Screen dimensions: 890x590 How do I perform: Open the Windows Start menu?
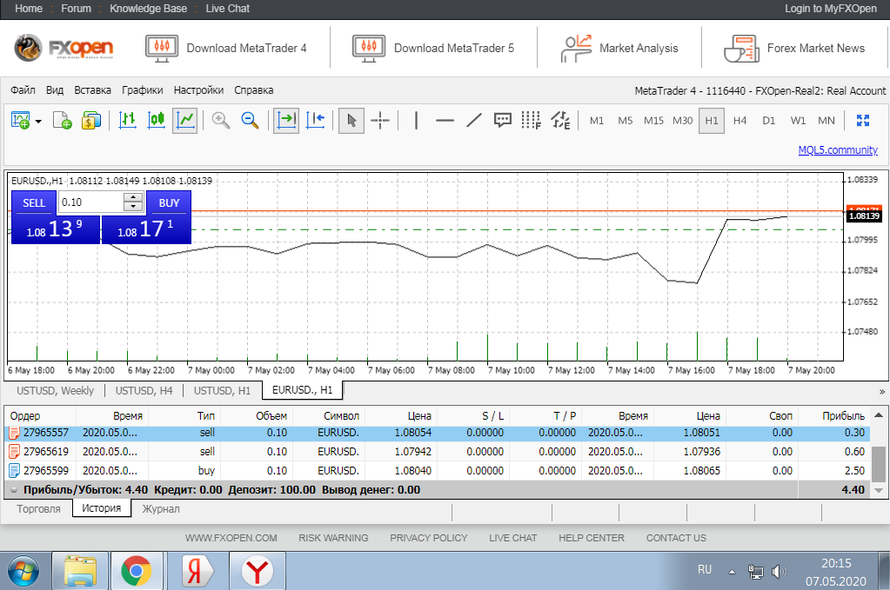[x=23, y=571]
